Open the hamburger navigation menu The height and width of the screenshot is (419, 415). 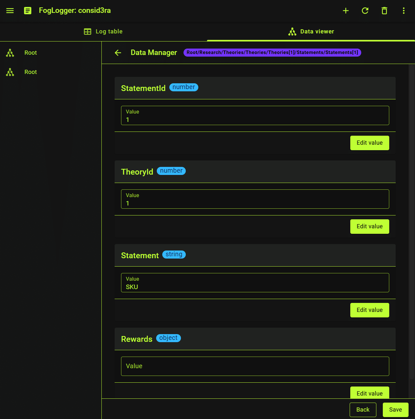tap(10, 11)
